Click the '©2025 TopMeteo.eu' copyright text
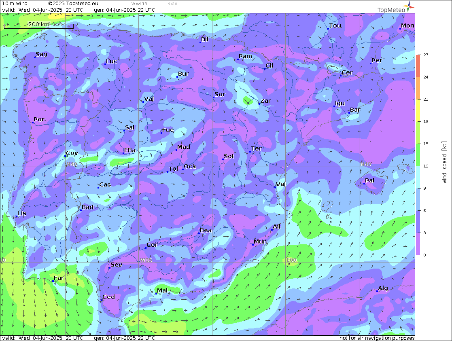 pyautogui.click(x=73, y=4)
